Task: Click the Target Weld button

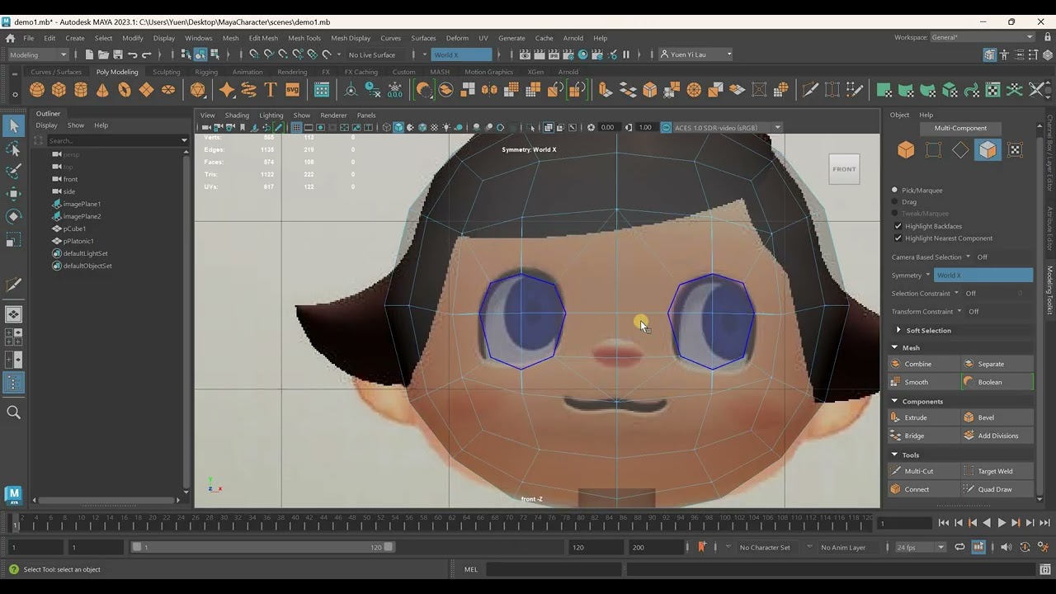Action: (997, 471)
